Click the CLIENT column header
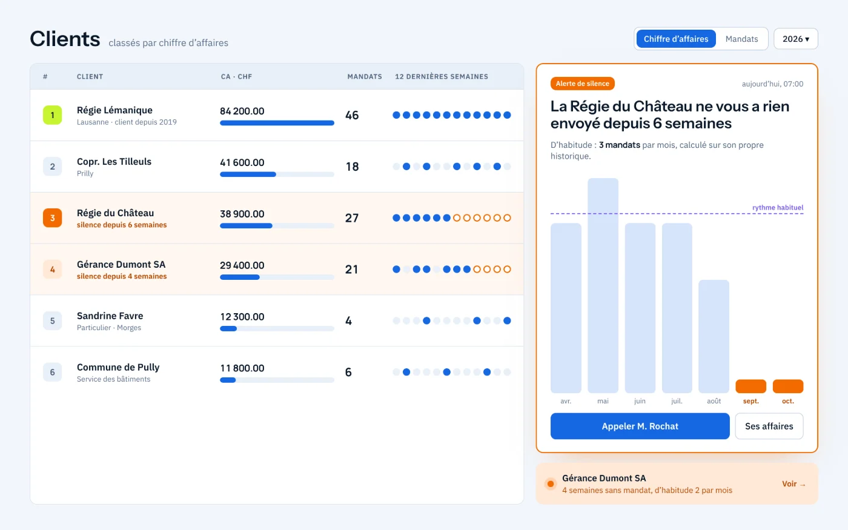Viewport: 848px width, 530px height. [x=90, y=77]
